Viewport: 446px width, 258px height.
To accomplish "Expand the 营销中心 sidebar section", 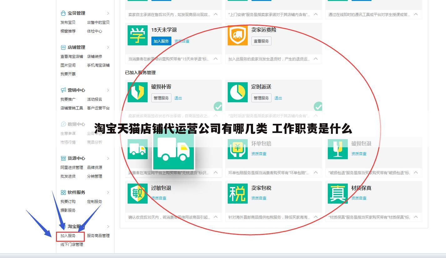I will [108, 90].
